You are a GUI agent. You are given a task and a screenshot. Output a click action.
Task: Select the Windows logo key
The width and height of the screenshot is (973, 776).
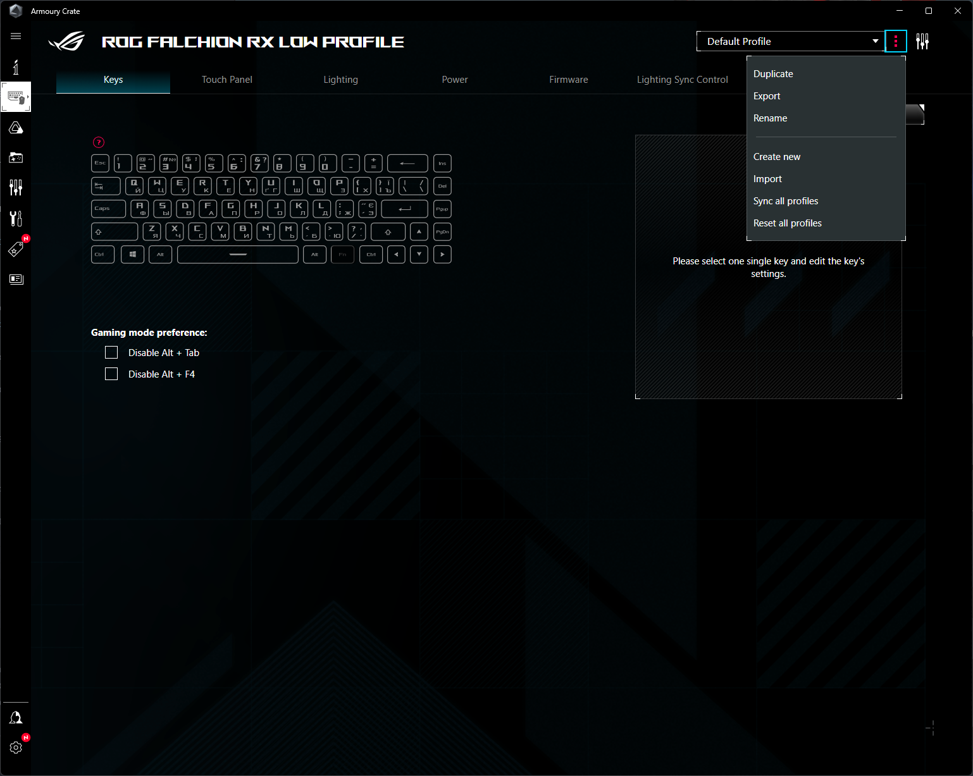pos(133,254)
